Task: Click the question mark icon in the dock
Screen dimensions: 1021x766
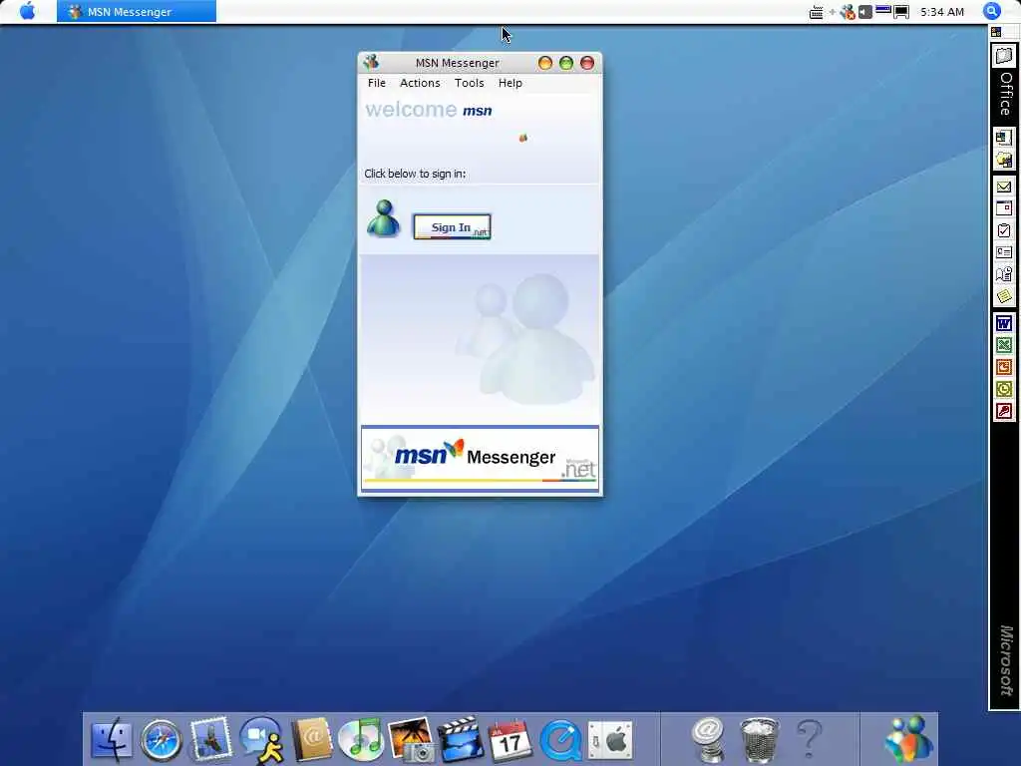Action: coord(810,739)
